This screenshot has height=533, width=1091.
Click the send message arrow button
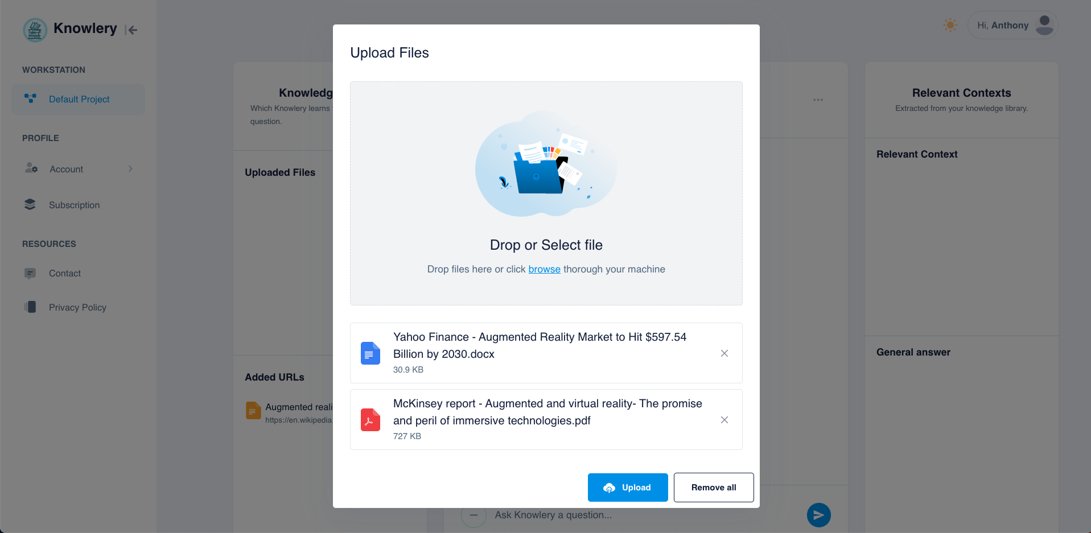point(818,515)
